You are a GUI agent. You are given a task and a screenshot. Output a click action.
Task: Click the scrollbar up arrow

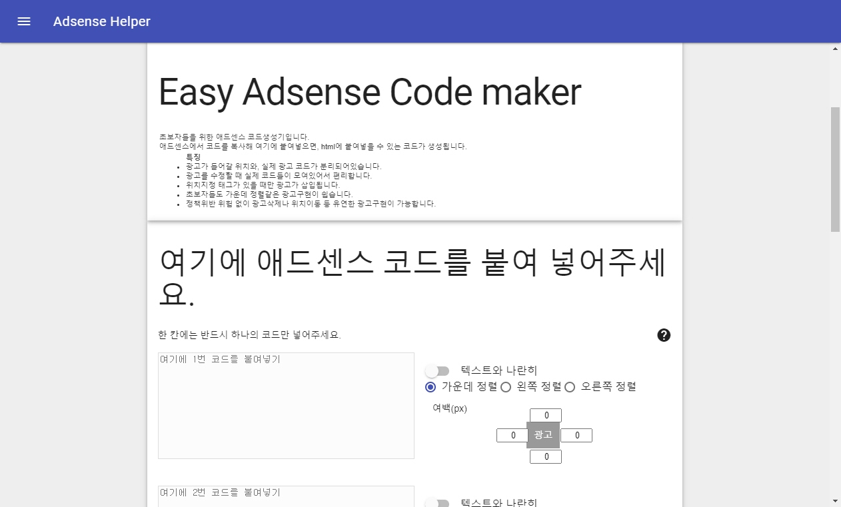pyautogui.click(x=835, y=49)
